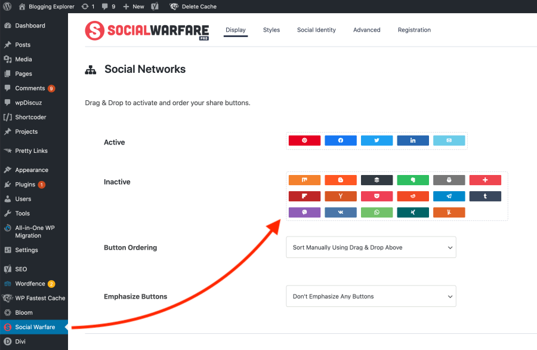Click the Pinterest button in Active networks

[304, 140]
